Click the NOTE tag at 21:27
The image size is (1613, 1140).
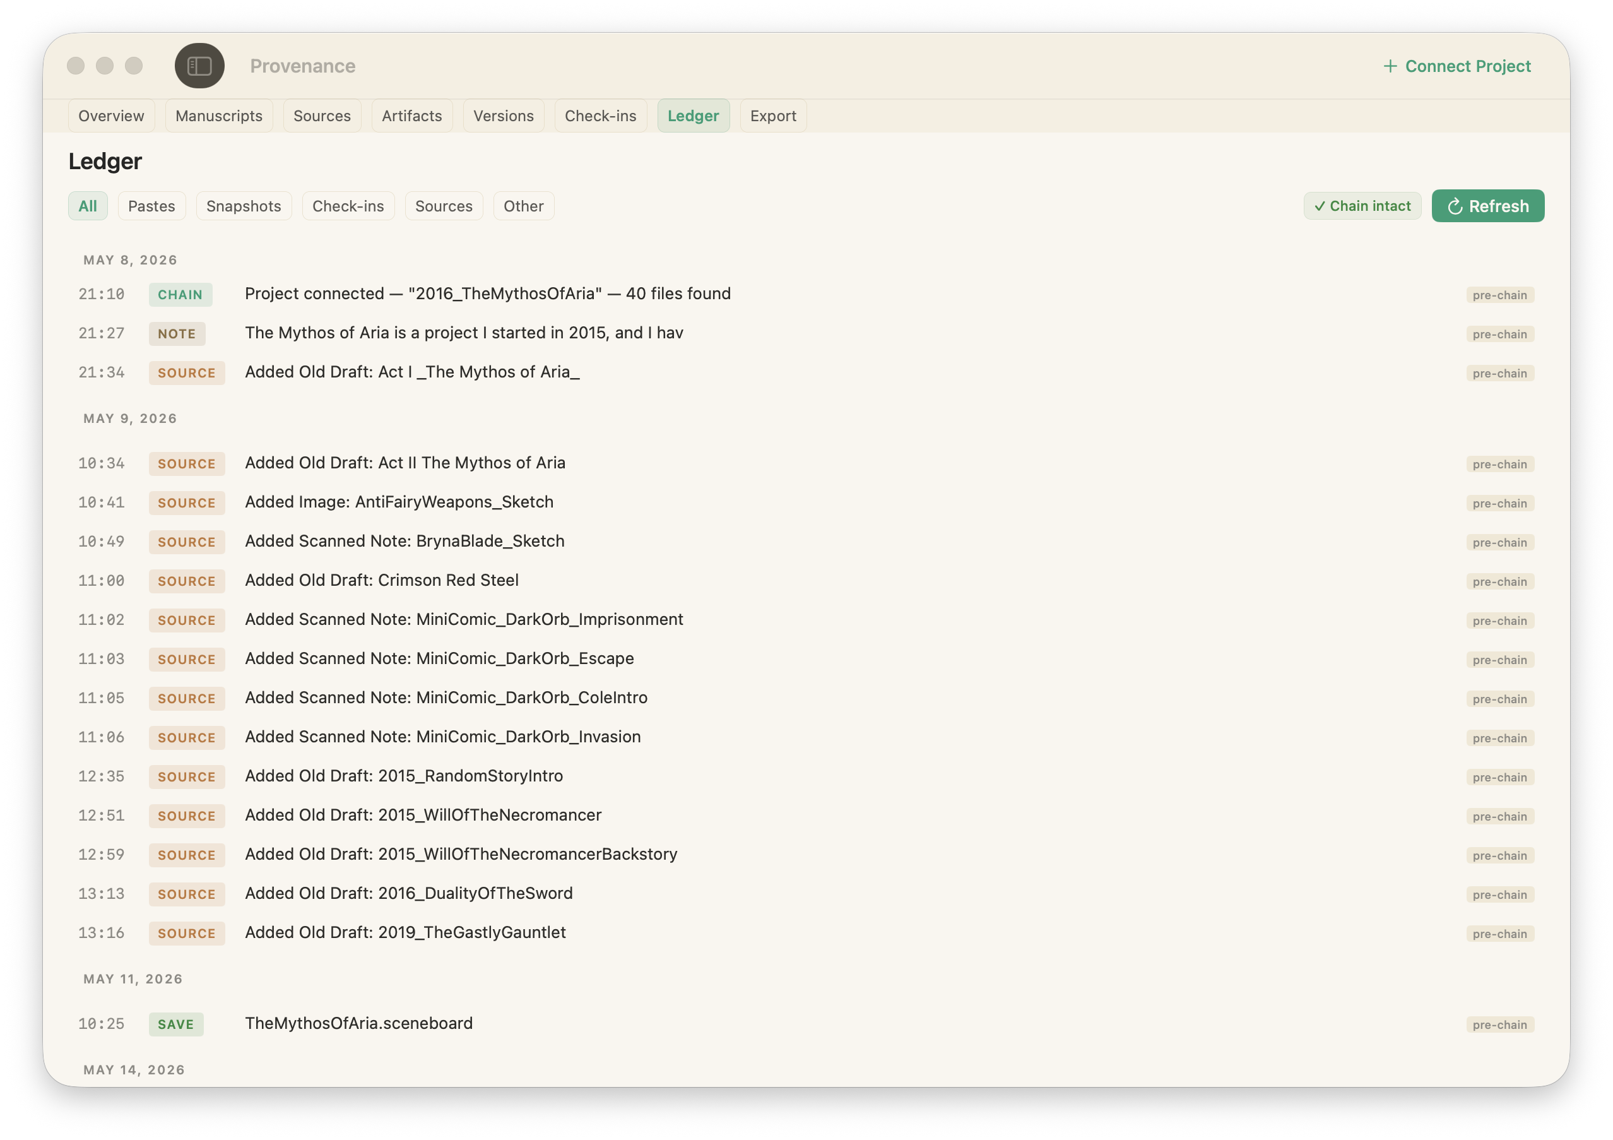click(x=176, y=334)
